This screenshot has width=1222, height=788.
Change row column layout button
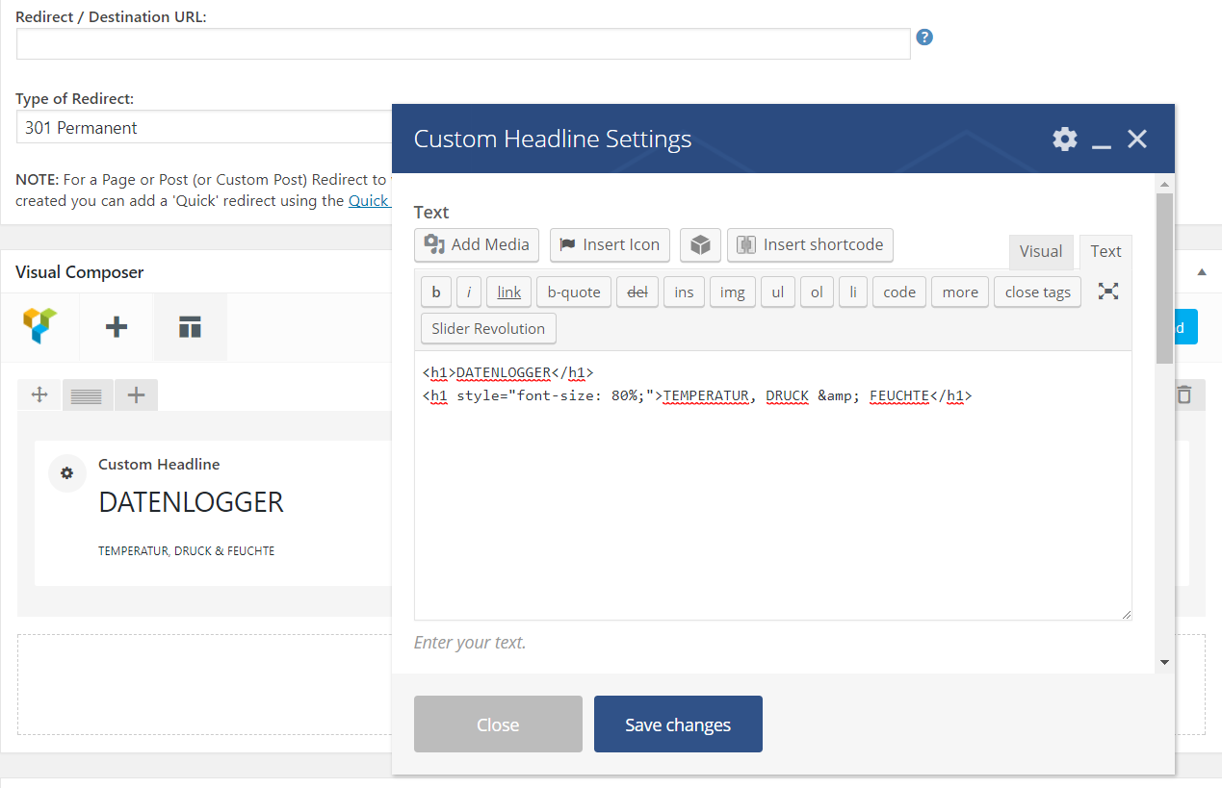pyautogui.click(x=87, y=394)
